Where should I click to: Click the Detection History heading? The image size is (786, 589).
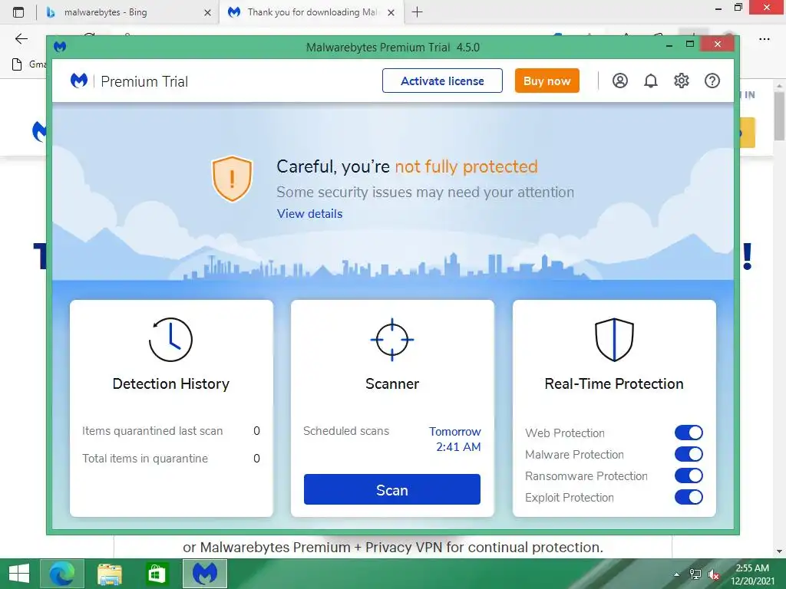171,383
